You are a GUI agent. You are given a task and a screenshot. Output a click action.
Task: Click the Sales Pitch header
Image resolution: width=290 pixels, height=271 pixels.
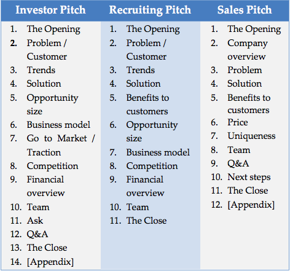(245, 10)
